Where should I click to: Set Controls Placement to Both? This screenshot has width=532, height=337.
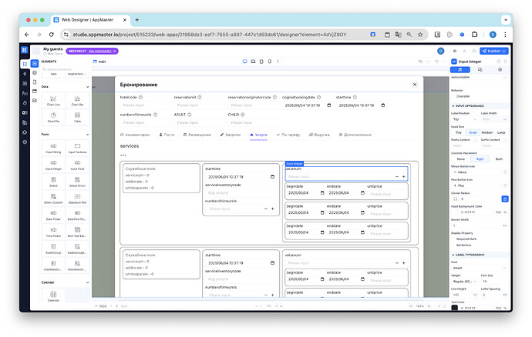point(499,158)
